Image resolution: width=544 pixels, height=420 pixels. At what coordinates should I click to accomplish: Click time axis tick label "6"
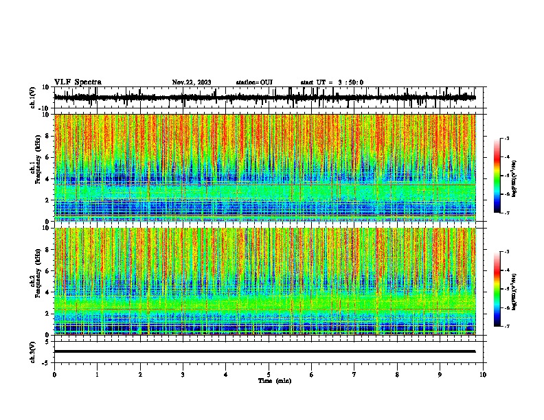(x=312, y=375)
